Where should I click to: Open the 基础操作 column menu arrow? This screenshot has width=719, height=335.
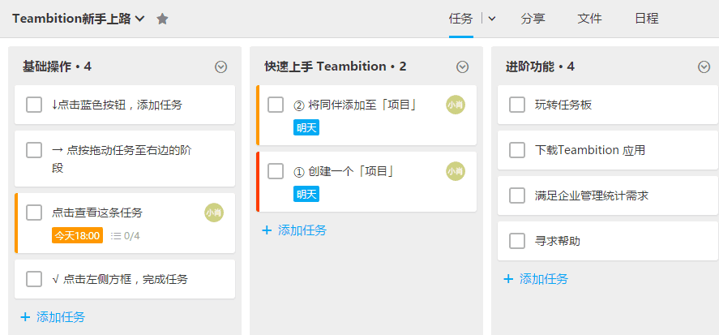[220, 67]
